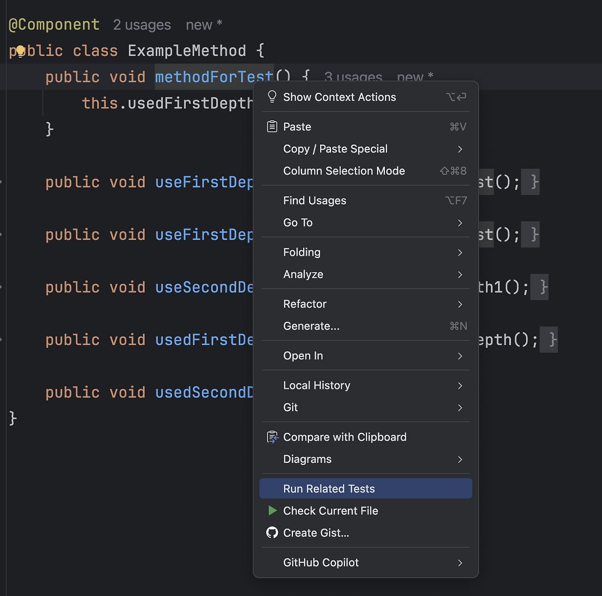Viewport: 602px width, 596px height.
Task: Click the 'new *' hint on the @Component line
Action: 204,25
